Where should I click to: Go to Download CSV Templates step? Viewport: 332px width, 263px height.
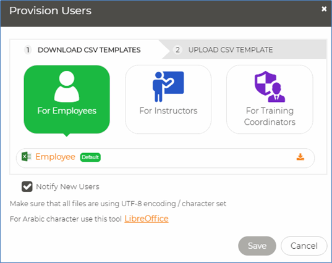pos(89,50)
